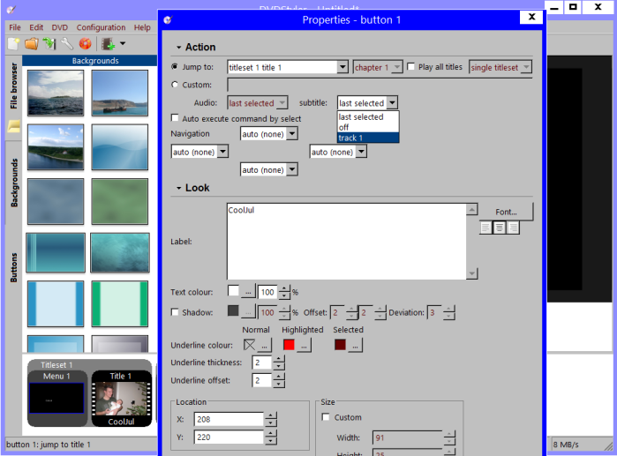Select the Title 1 CoolJul thumbnail
The height and width of the screenshot is (456, 617).
pos(121,399)
